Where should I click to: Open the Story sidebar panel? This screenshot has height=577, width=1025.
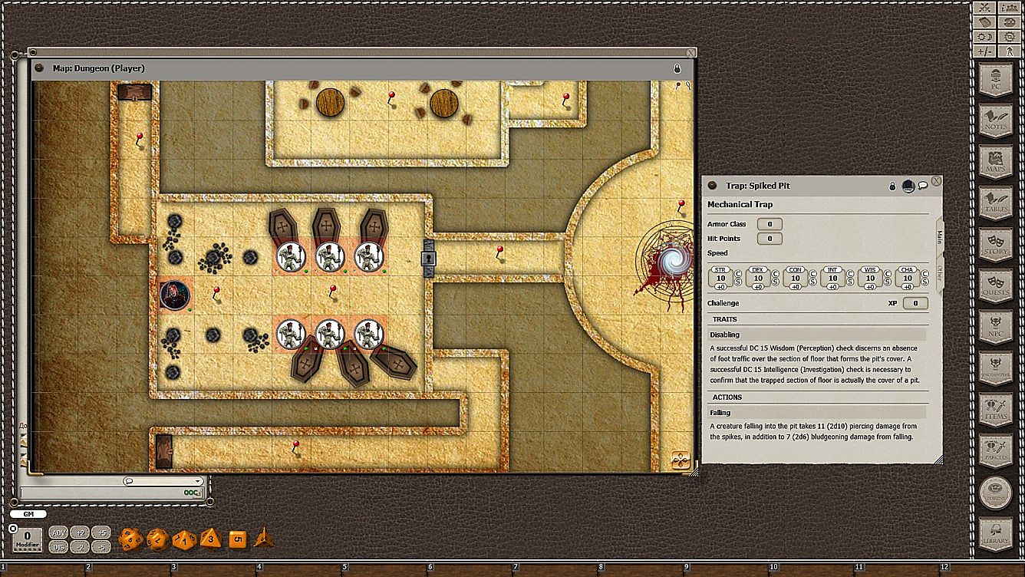pos(996,246)
